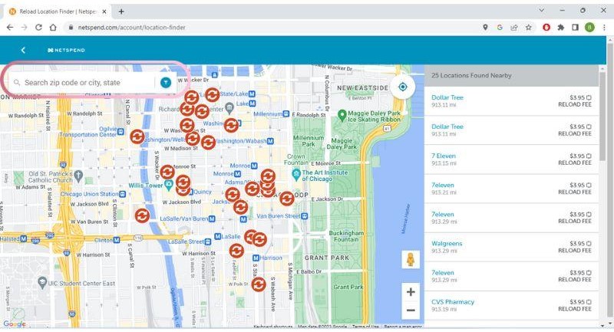This screenshot has height=332, width=614.
Task: Share this page via address bar icon
Action: [x=513, y=28]
